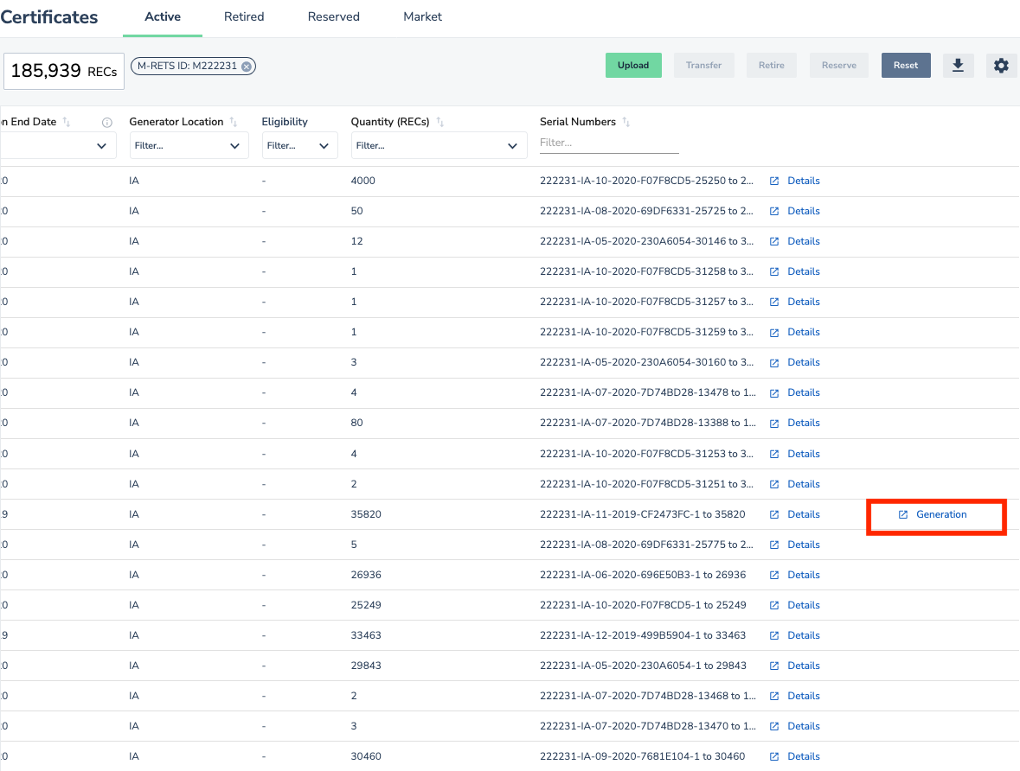
Task: Click external-link icon in the 4000 quantity row
Action: [774, 182]
